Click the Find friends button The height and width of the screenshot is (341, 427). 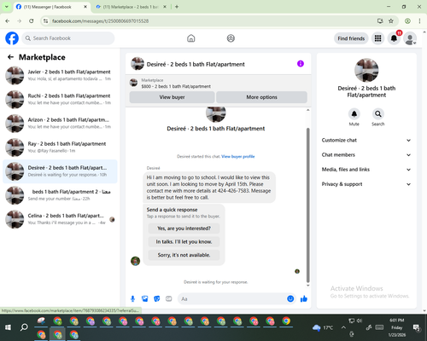[x=351, y=38]
